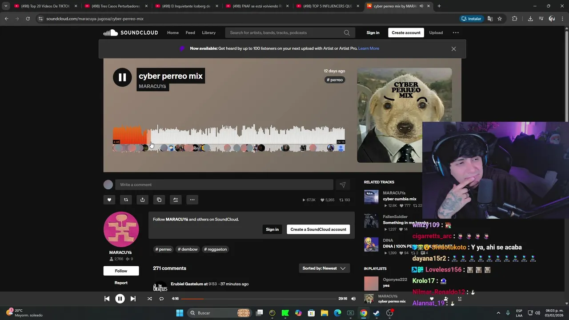Open the browser downloads icon

click(530, 19)
